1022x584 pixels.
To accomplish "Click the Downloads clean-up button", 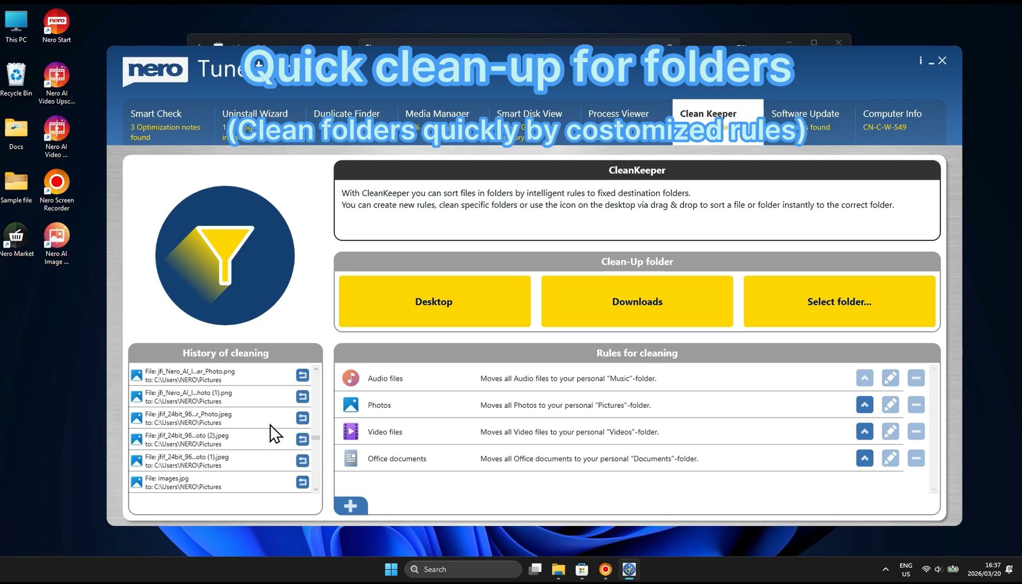I will [636, 301].
